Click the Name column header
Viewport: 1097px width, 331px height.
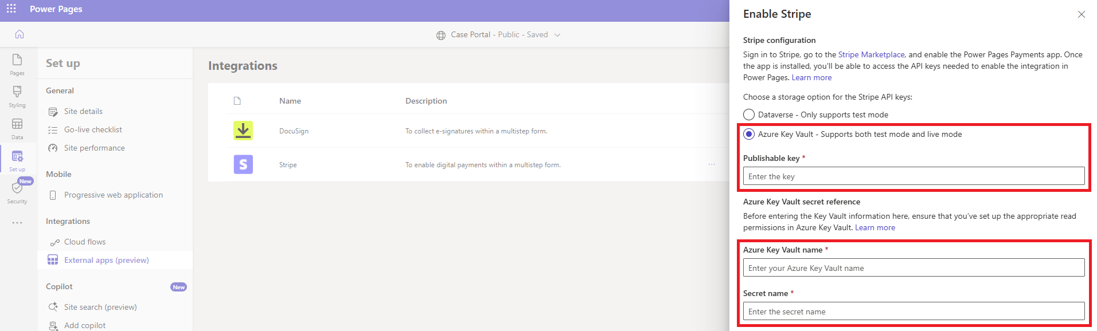pyautogui.click(x=290, y=101)
